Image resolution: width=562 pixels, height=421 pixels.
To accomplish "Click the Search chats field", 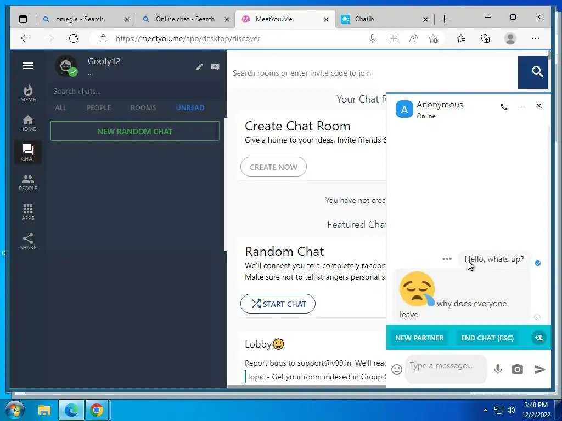I will click(134, 92).
